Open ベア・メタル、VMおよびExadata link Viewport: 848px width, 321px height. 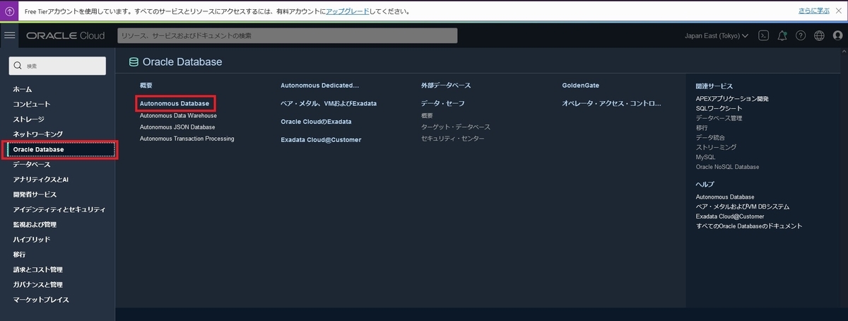click(x=329, y=103)
